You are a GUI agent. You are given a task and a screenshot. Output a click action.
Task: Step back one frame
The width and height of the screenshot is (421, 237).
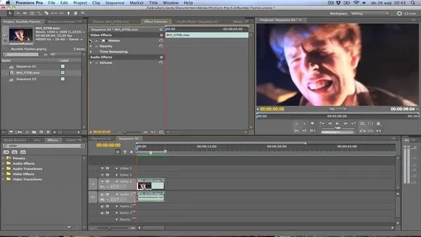(x=330, y=124)
